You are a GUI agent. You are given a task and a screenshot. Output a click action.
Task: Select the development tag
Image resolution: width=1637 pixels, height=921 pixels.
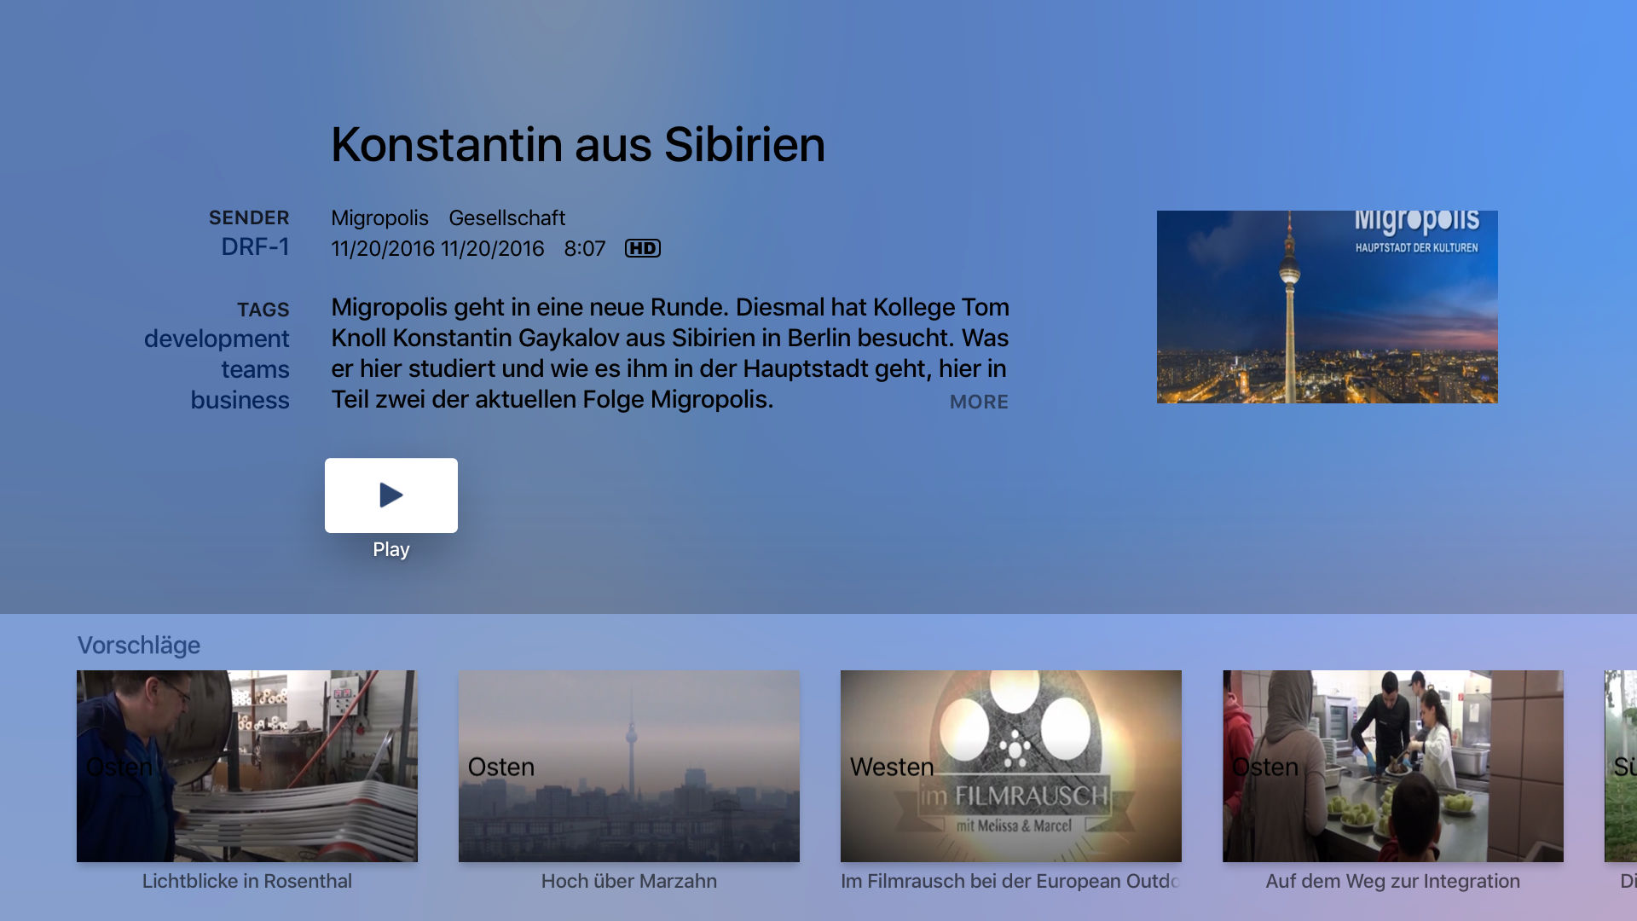[x=217, y=339]
